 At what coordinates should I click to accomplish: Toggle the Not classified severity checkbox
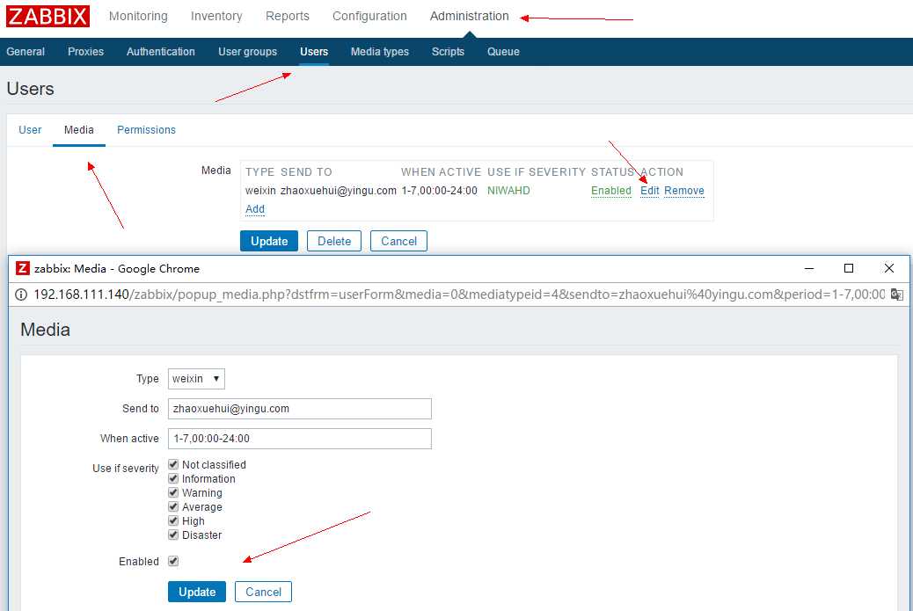[173, 464]
